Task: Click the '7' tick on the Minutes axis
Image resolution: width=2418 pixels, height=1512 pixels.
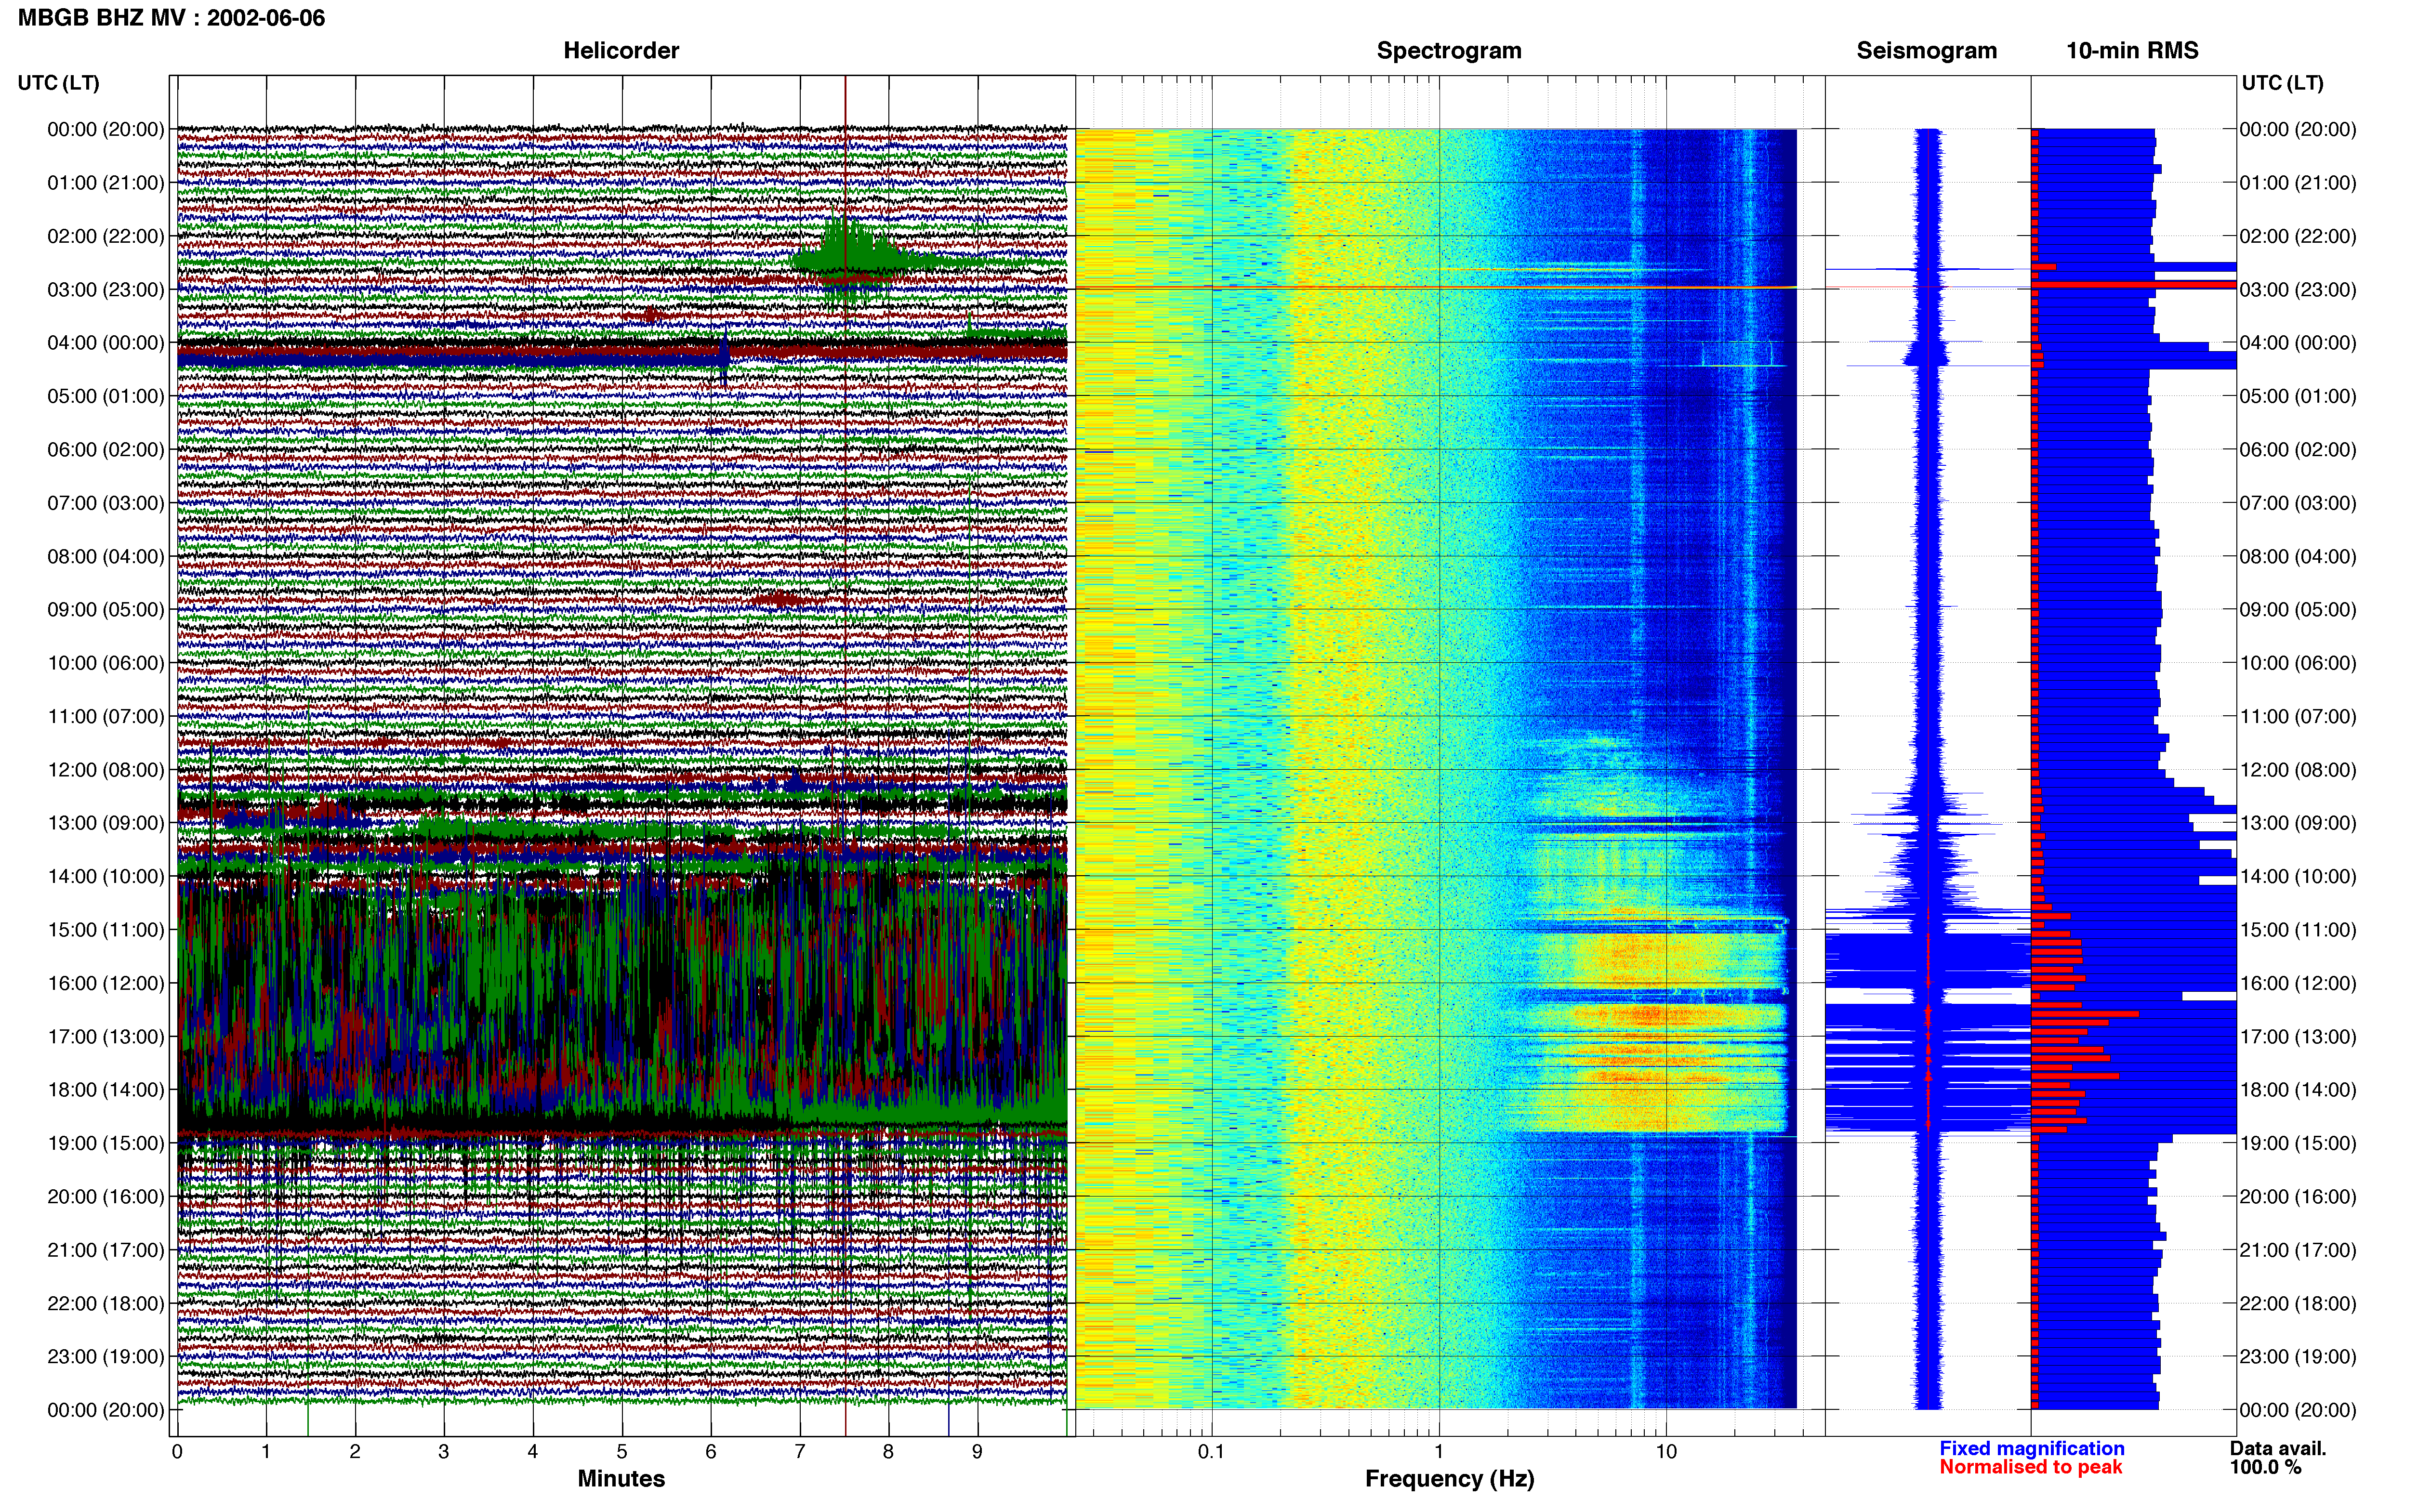Action: [x=800, y=1451]
